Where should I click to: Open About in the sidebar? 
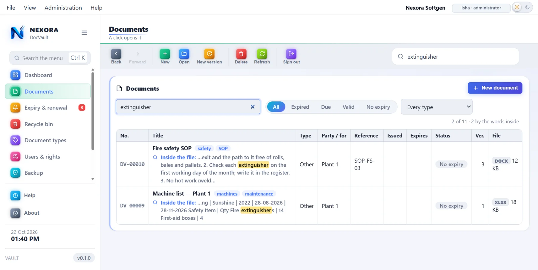point(48,213)
